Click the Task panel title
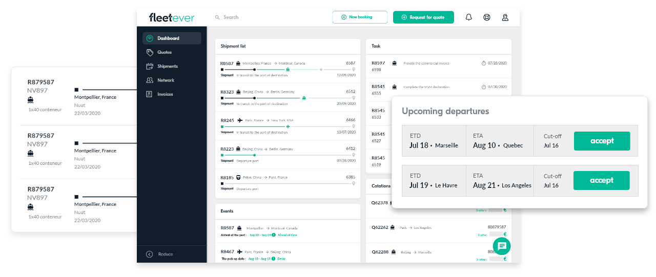The image size is (656, 277). [376, 46]
